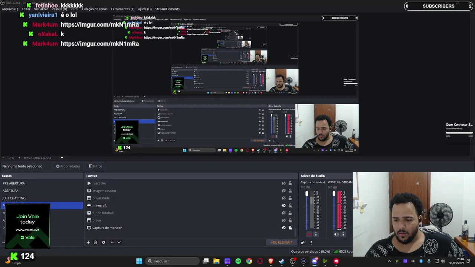Show the imagem cassino source
The width and height of the screenshot is (475, 267).
click(x=284, y=191)
